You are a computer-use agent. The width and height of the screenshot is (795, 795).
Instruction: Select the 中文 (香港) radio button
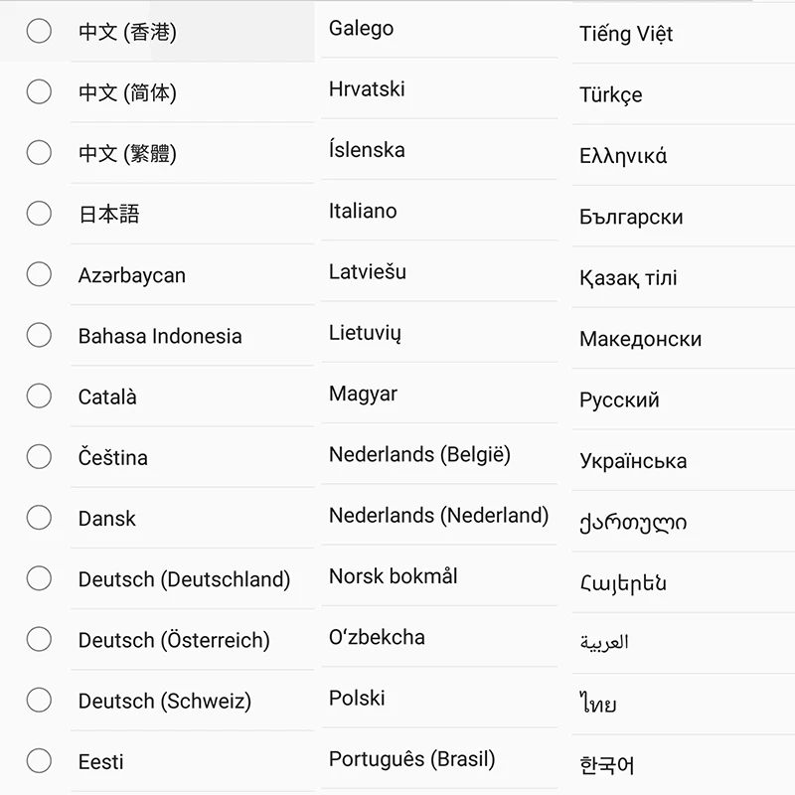[x=39, y=32]
